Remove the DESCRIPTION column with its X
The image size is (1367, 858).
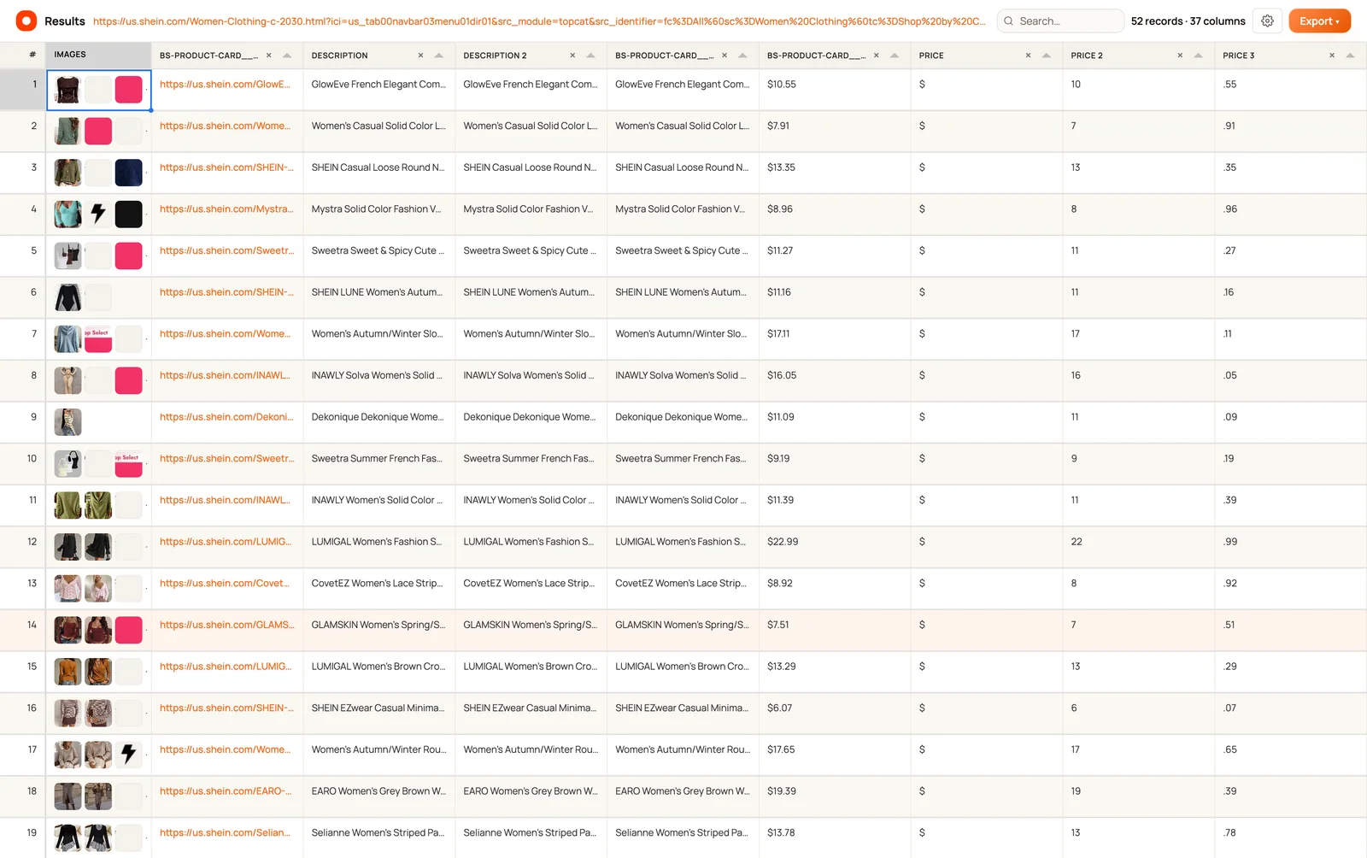pos(420,56)
